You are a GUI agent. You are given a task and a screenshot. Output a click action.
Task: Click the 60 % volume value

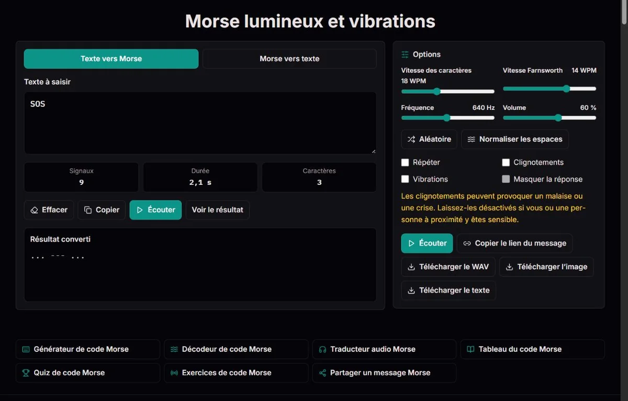click(x=588, y=107)
